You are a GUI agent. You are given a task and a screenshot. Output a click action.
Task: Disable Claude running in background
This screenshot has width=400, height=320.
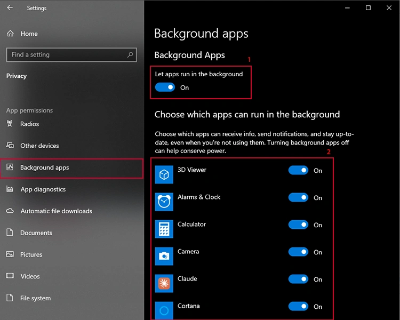click(x=298, y=279)
